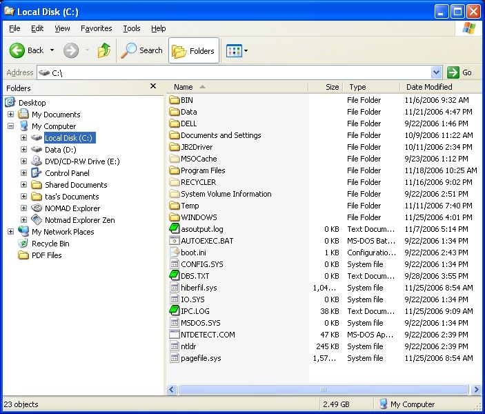This screenshot has width=485, height=414.
Task: Select the IPC.LOG file icon
Action: (x=175, y=311)
